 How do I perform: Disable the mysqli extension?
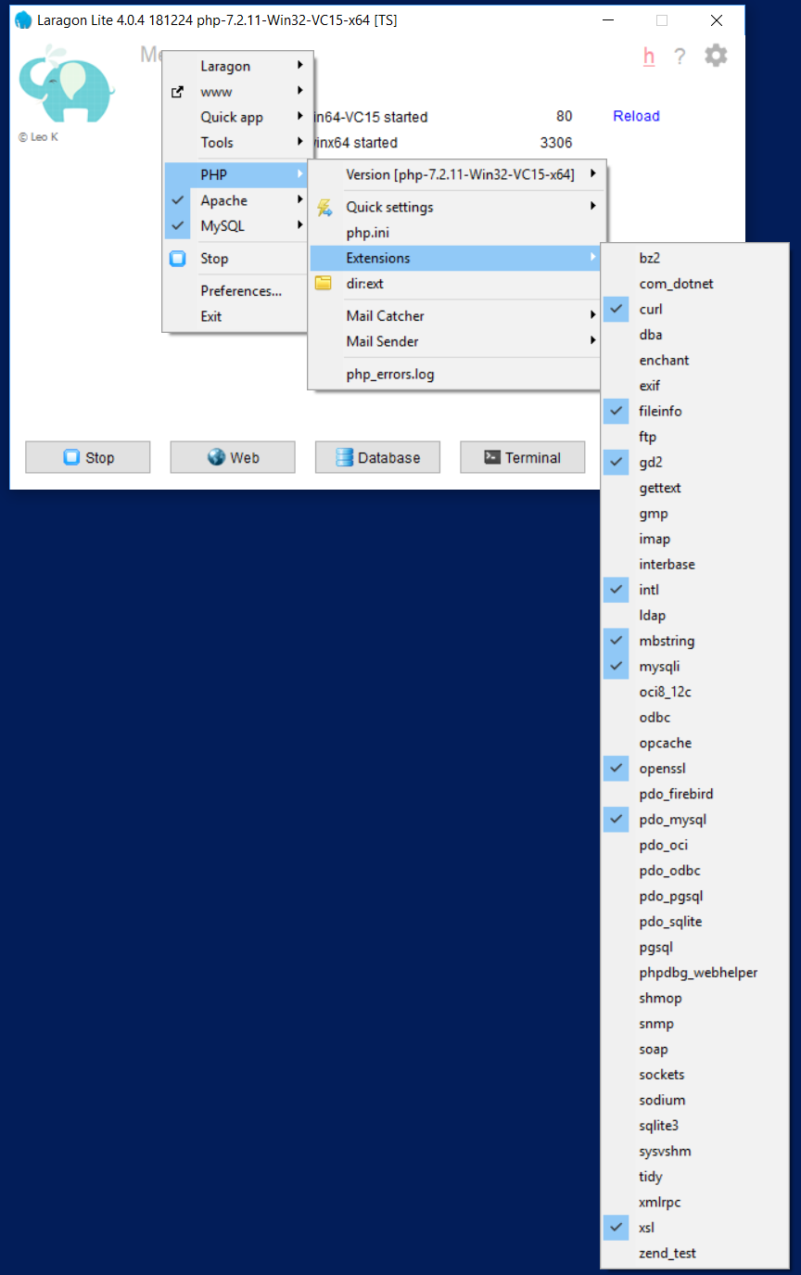(660, 666)
